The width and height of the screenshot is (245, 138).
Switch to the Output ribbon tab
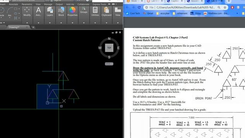(x=59, y=4)
